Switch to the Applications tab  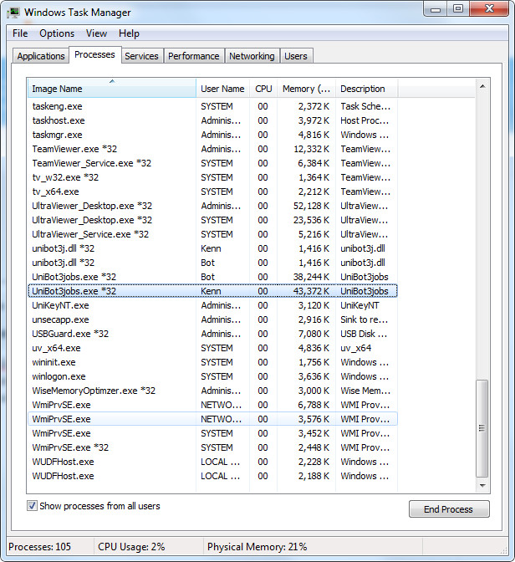pyautogui.click(x=41, y=56)
